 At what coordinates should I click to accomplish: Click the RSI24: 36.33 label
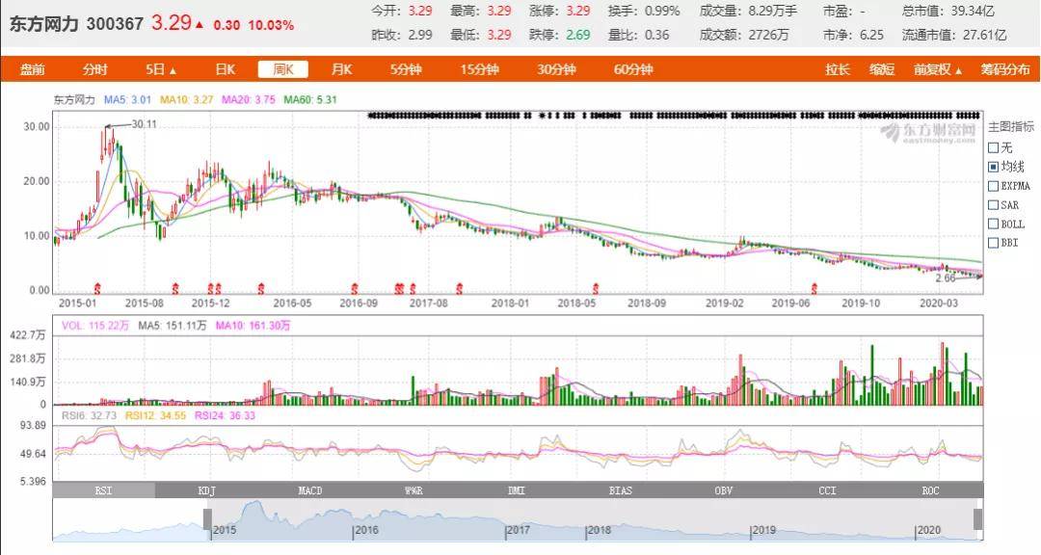point(225,415)
